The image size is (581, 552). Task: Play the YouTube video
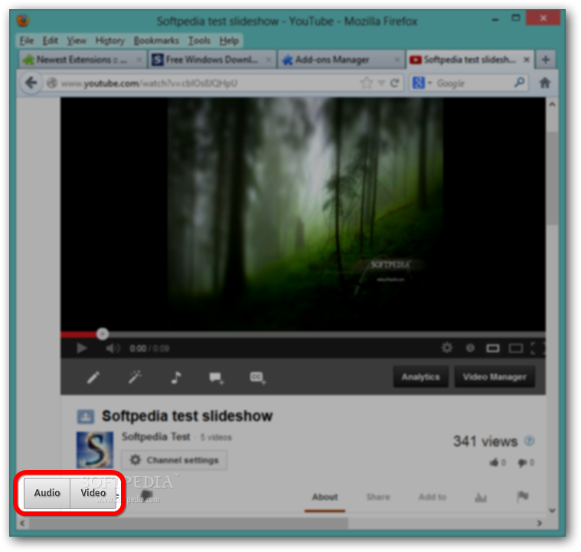[x=81, y=348]
